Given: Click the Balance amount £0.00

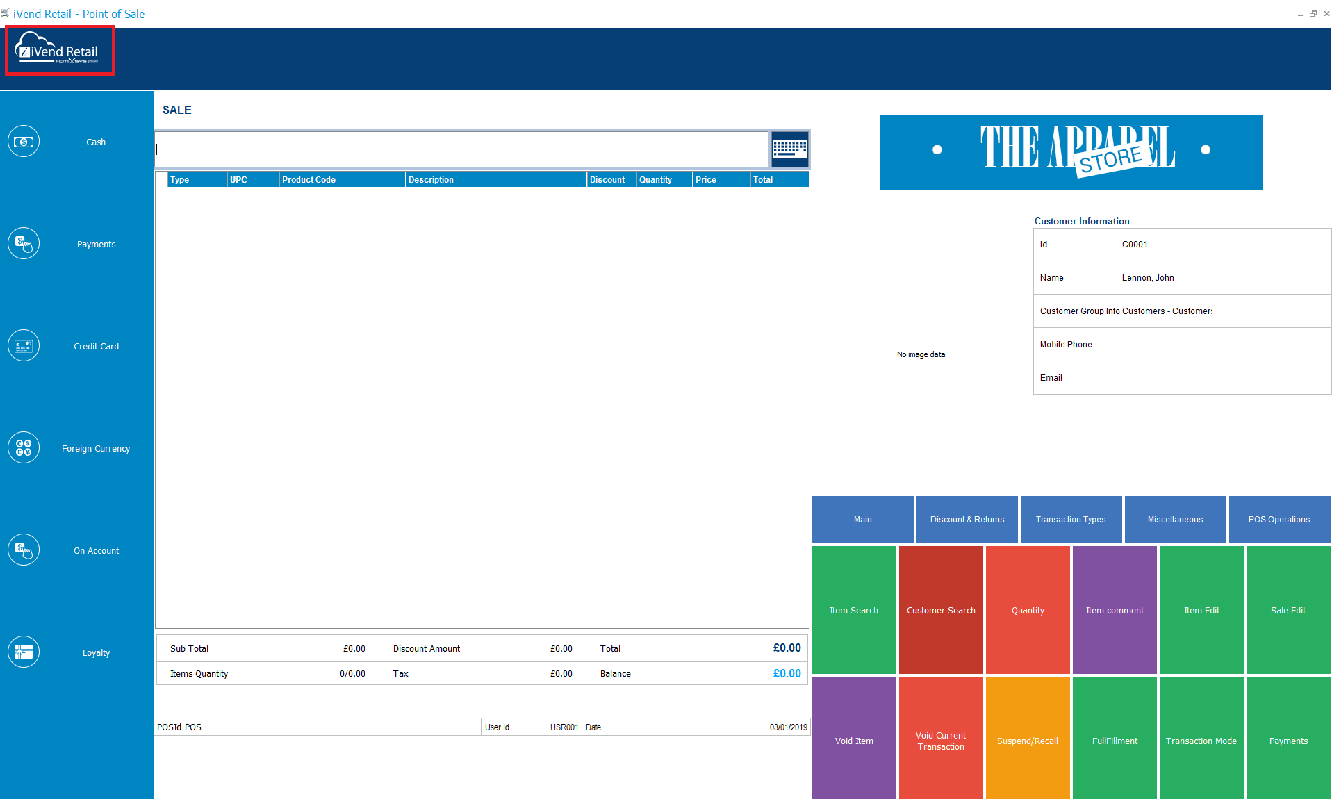Looking at the screenshot, I should (x=787, y=673).
